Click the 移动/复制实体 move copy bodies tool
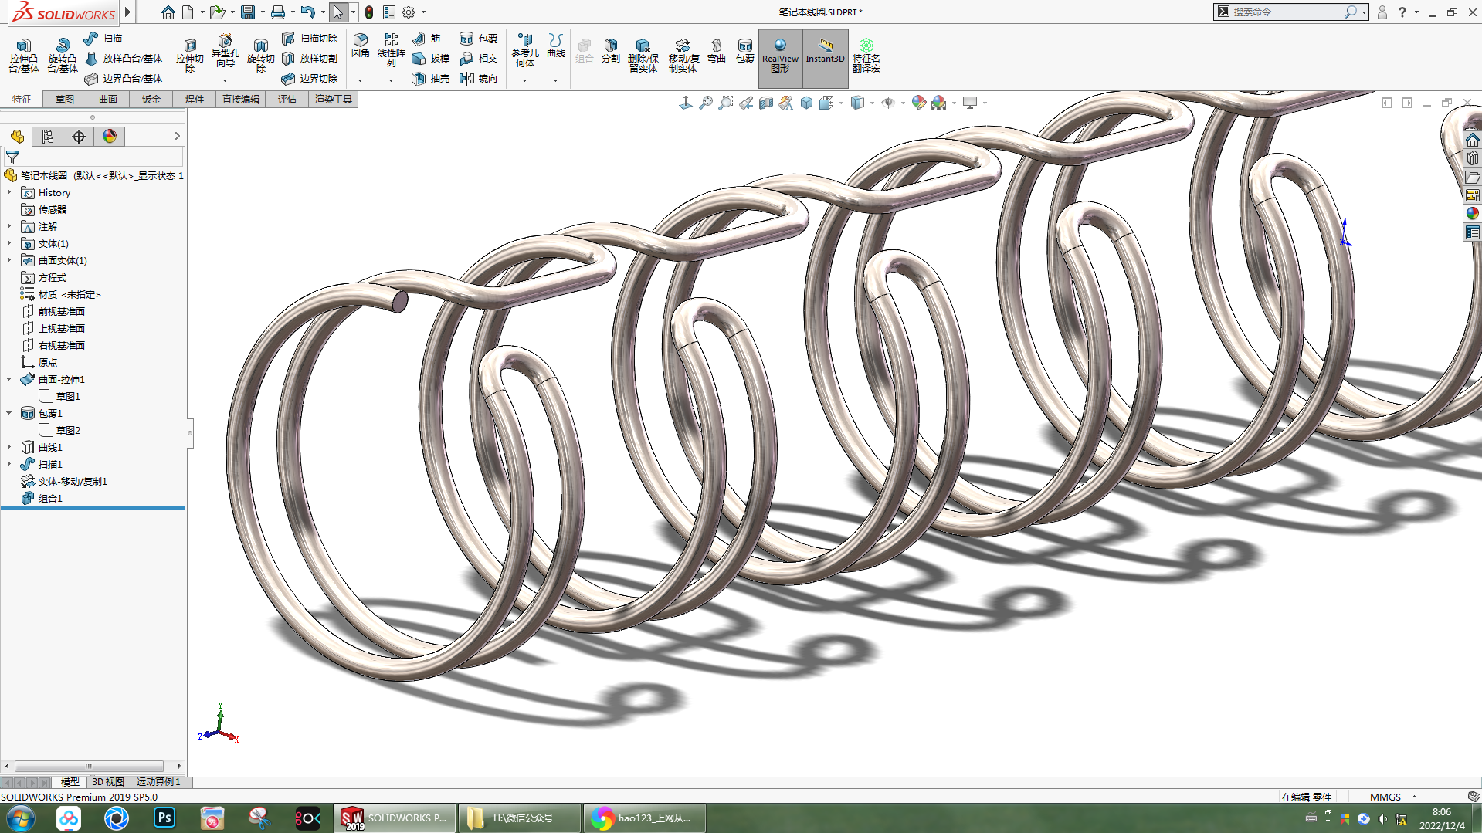This screenshot has height=833, width=1482. (x=683, y=56)
